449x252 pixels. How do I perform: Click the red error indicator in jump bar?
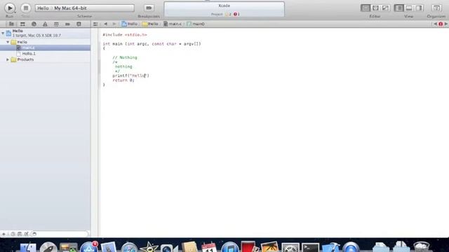point(441,24)
